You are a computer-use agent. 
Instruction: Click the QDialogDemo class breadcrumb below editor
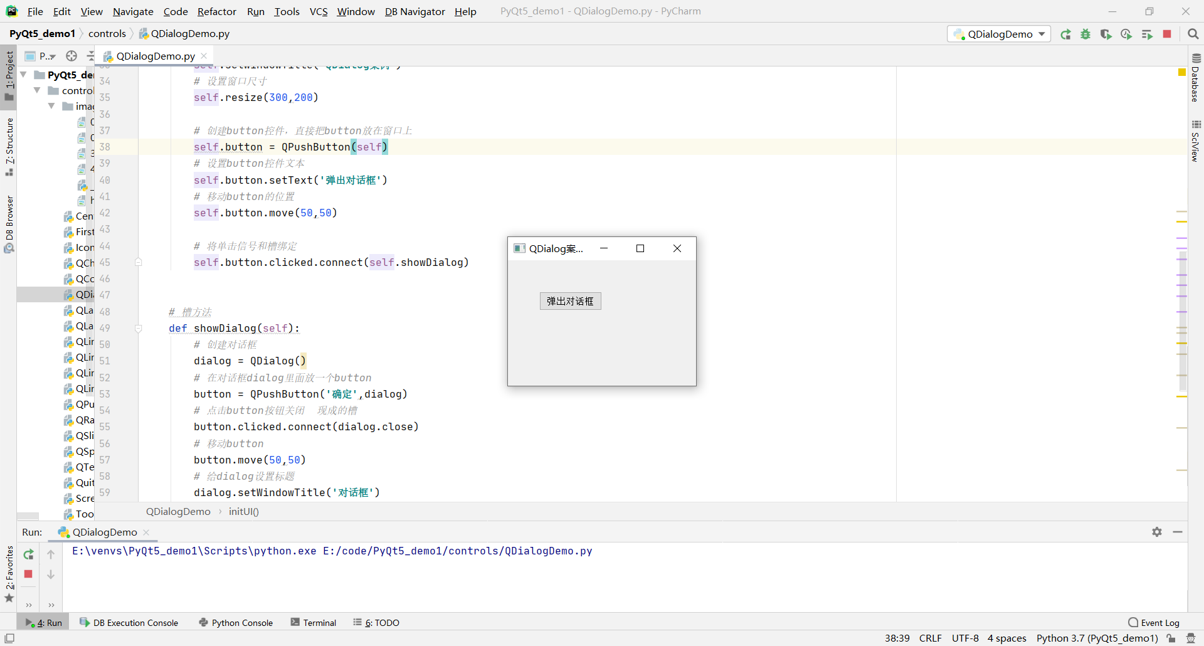click(x=178, y=512)
